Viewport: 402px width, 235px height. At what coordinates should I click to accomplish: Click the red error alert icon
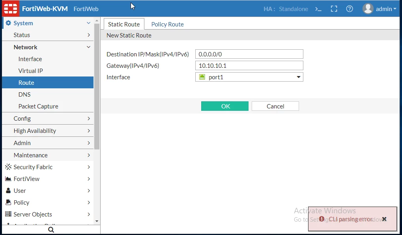(x=322, y=219)
